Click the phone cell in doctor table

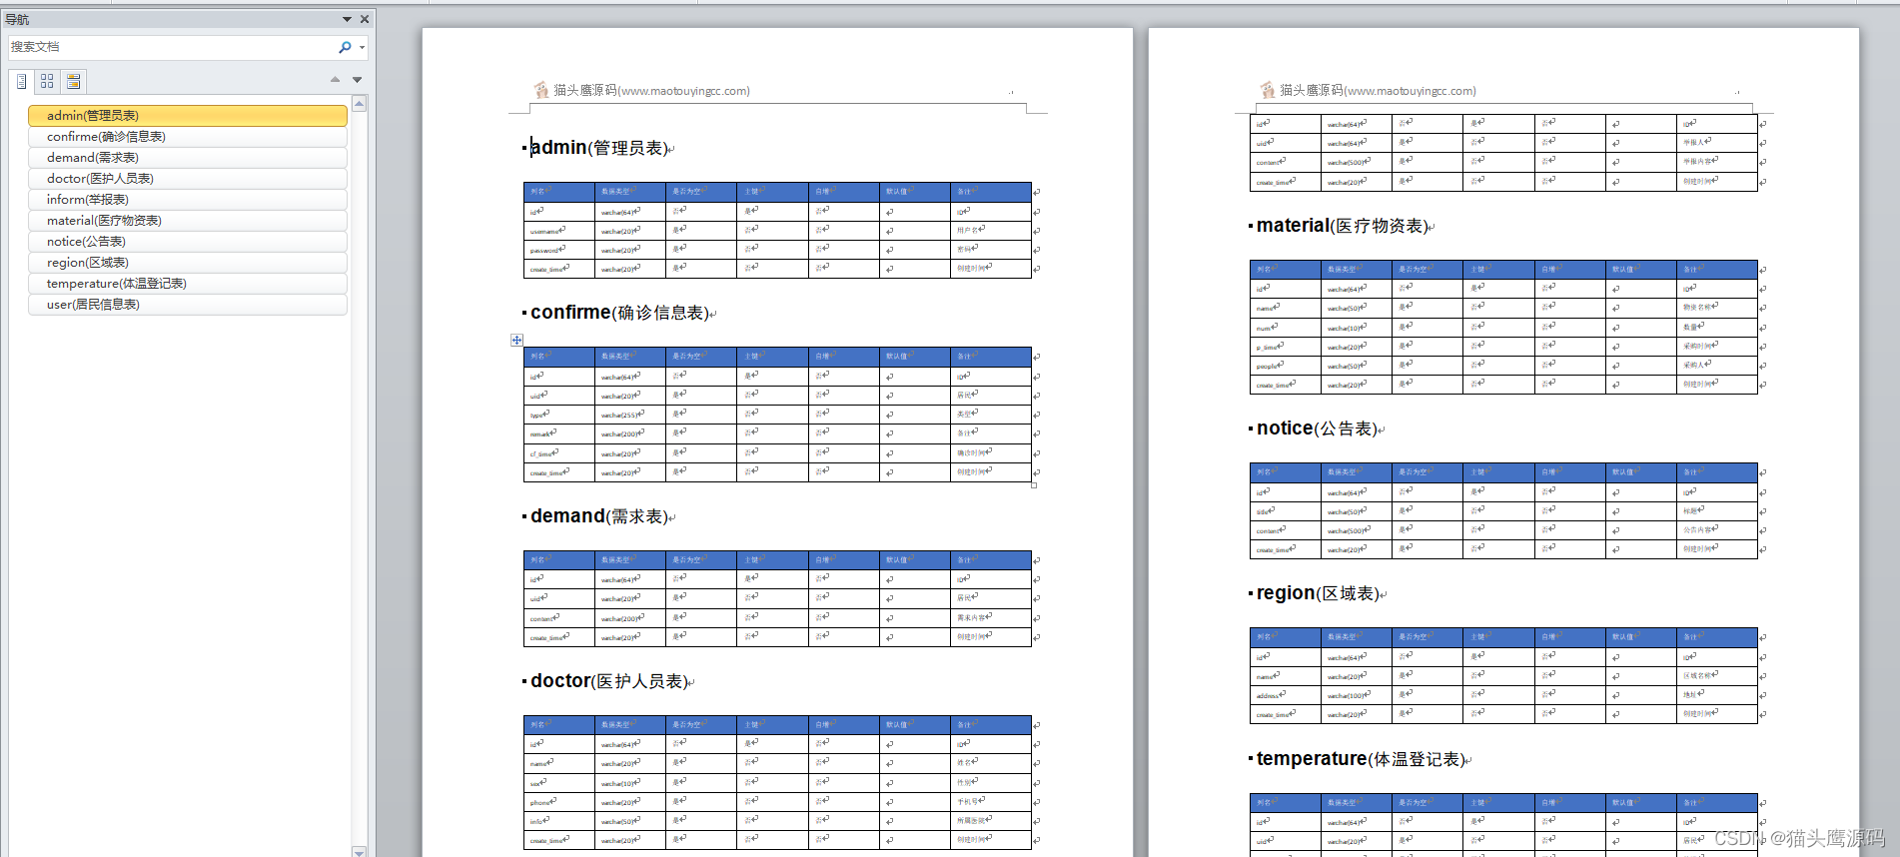click(559, 802)
